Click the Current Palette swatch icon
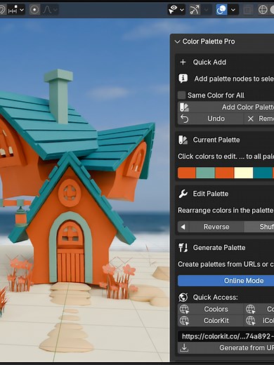Screen dimensions: 274x365 (183, 140)
